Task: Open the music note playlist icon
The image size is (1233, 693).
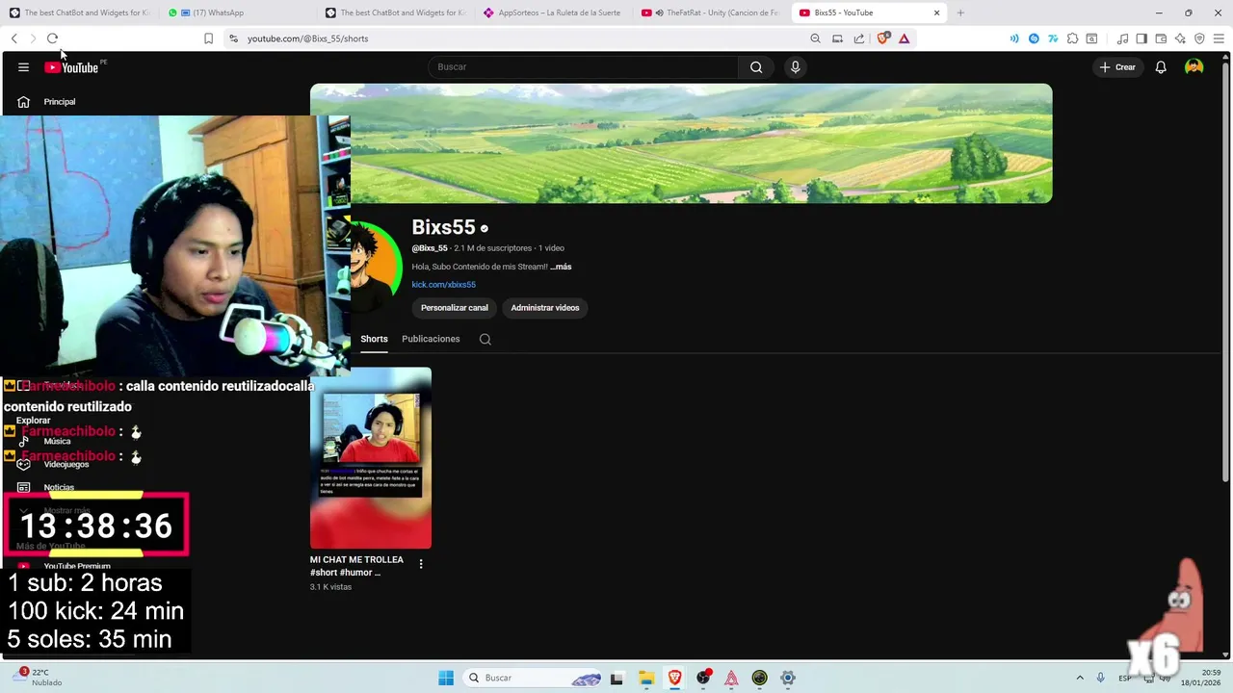Action: tap(1122, 38)
